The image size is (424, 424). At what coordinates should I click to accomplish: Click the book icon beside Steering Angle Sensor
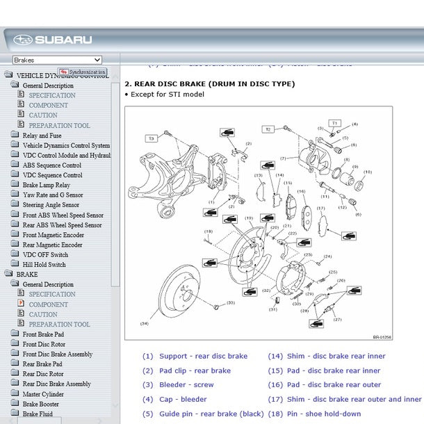[15, 205]
